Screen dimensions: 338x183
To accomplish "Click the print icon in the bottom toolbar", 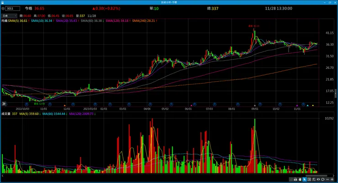I will click(296, 179).
